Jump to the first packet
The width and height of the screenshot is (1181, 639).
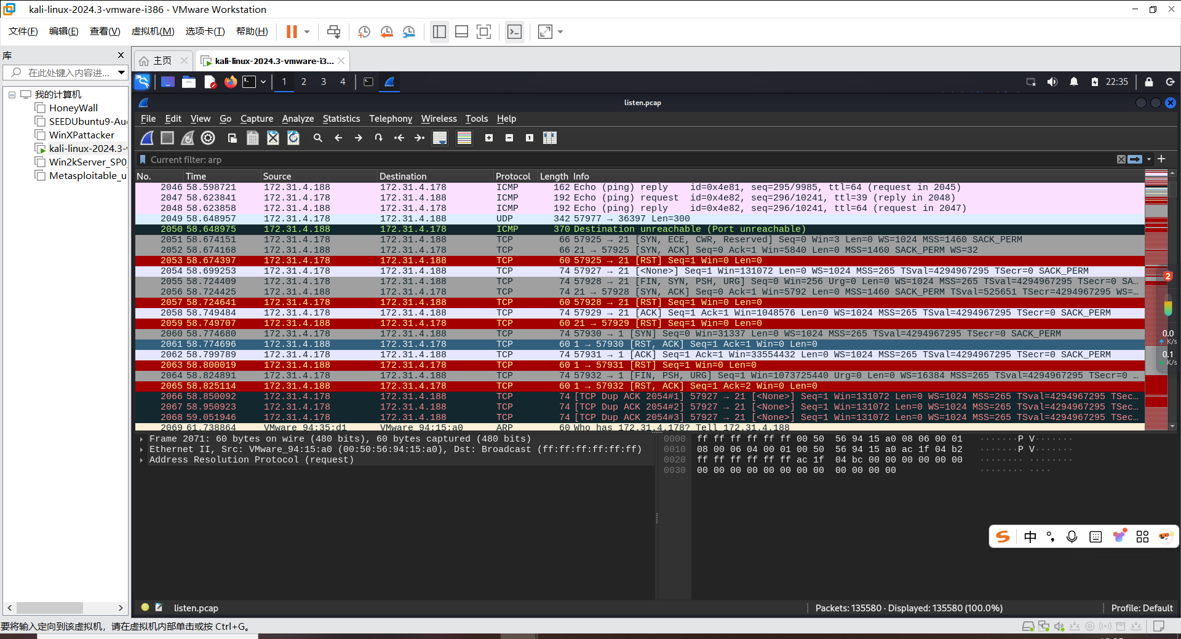coord(399,138)
